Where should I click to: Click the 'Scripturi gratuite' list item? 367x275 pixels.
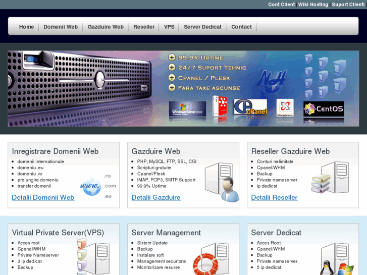154,168
